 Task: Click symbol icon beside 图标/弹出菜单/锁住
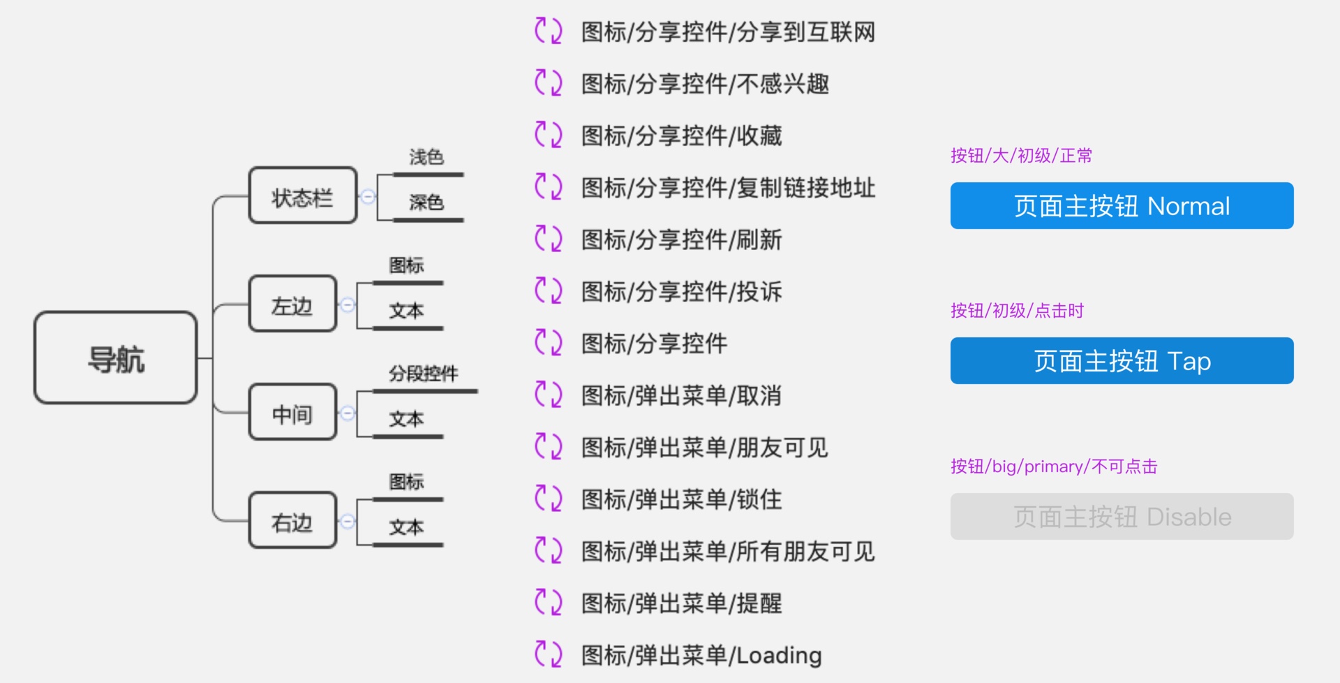coord(548,499)
